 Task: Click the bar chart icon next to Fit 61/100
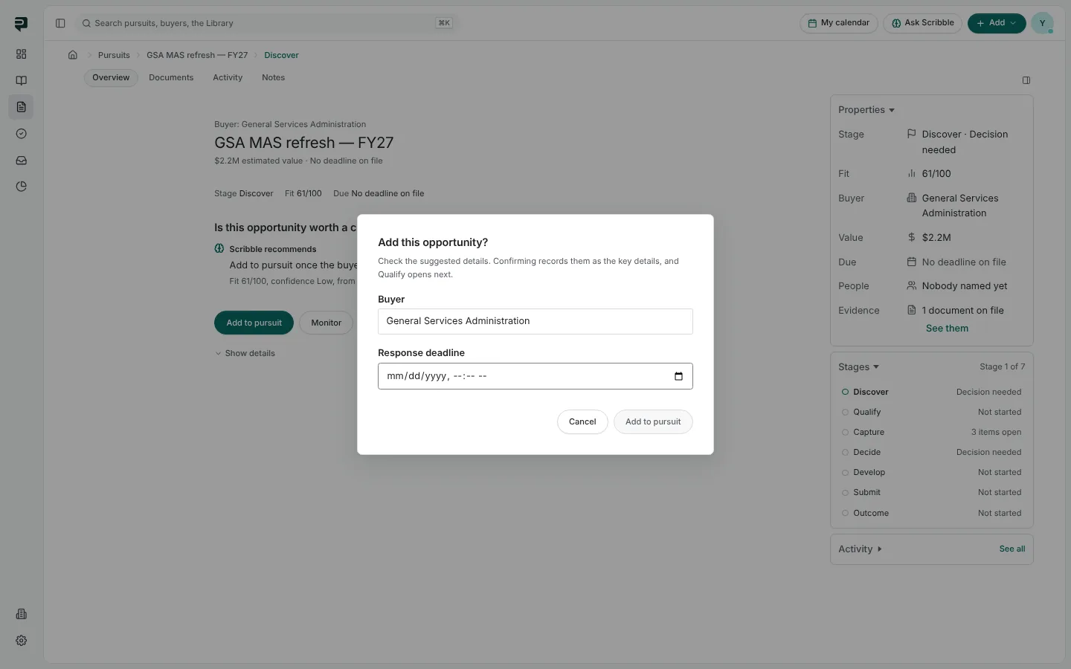pos(911,173)
